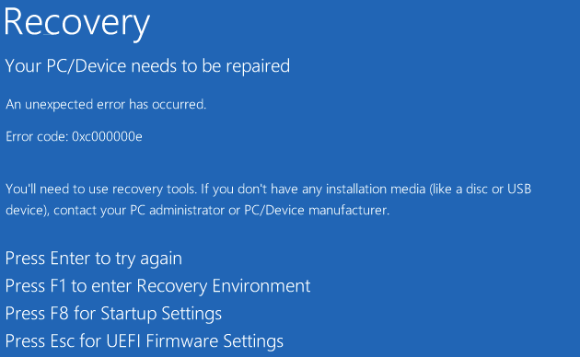580x357 pixels.
Task: Select the 'needs to be repaired' subtitle
Action: (211, 66)
